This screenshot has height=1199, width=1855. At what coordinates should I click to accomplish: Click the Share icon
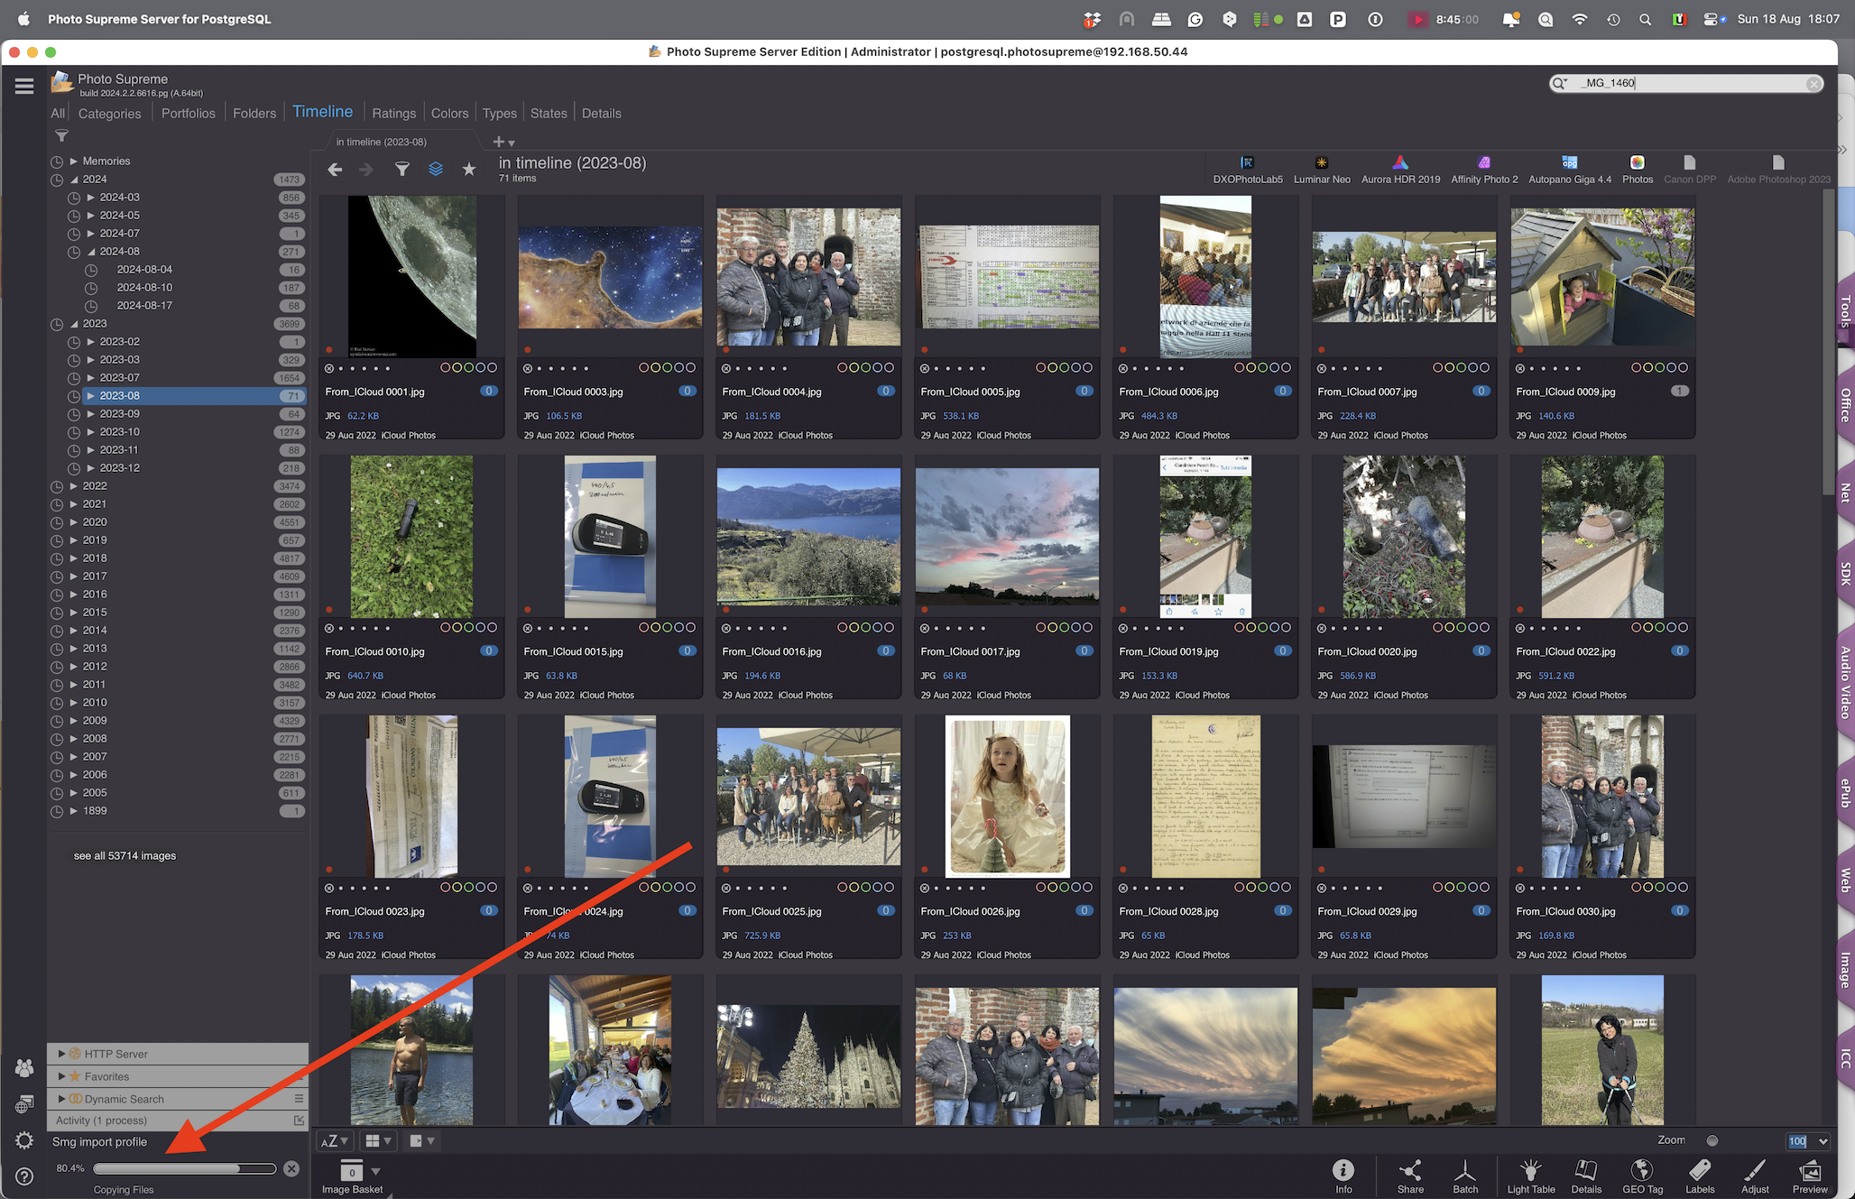click(1410, 1176)
